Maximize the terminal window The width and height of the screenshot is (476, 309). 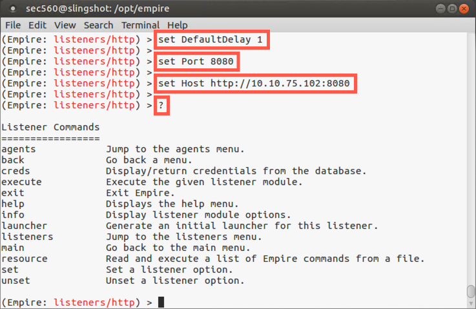[452, 8]
